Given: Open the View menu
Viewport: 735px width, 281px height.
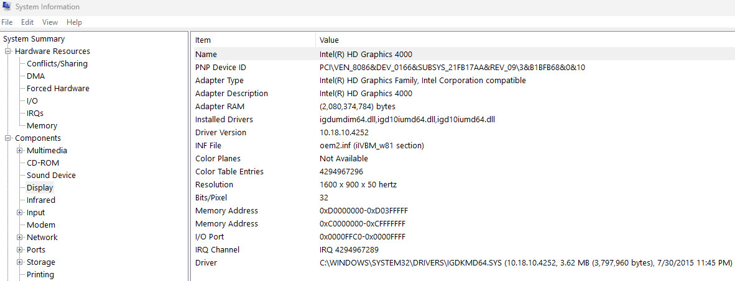Looking at the screenshot, I should (50, 22).
